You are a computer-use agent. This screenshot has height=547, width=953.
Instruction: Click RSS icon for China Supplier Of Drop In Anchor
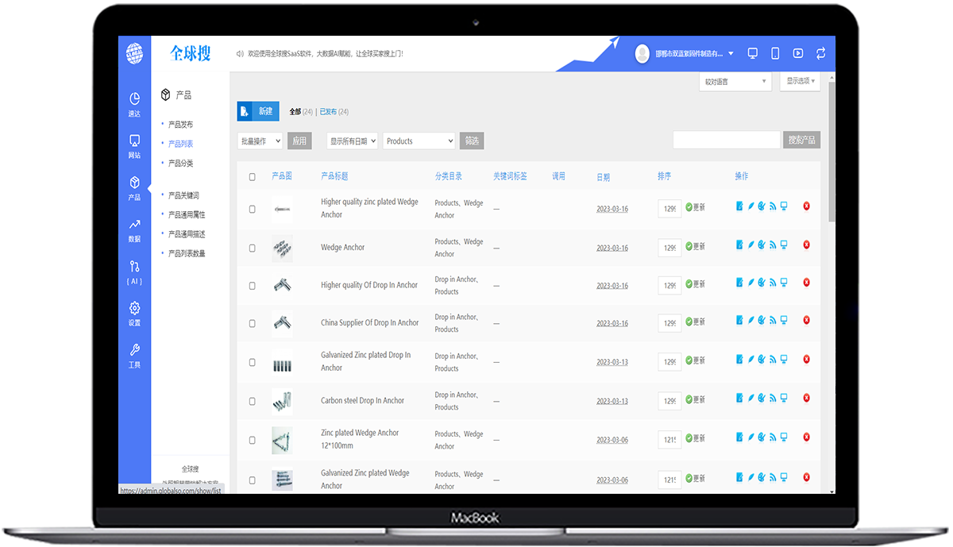point(773,320)
